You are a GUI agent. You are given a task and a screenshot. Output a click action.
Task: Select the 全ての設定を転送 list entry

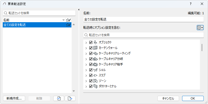click(33, 25)
